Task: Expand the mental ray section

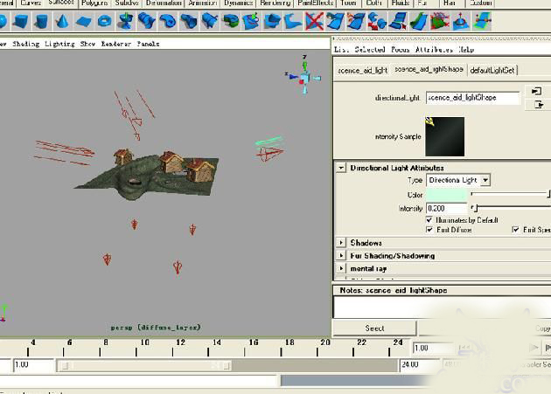Action: [x=341, y=269]
